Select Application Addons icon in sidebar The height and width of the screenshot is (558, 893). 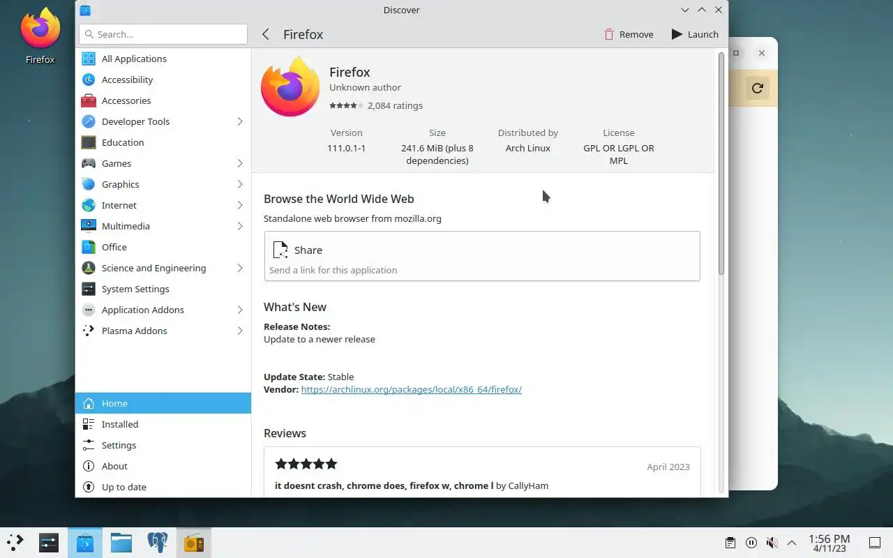[89, 310]
